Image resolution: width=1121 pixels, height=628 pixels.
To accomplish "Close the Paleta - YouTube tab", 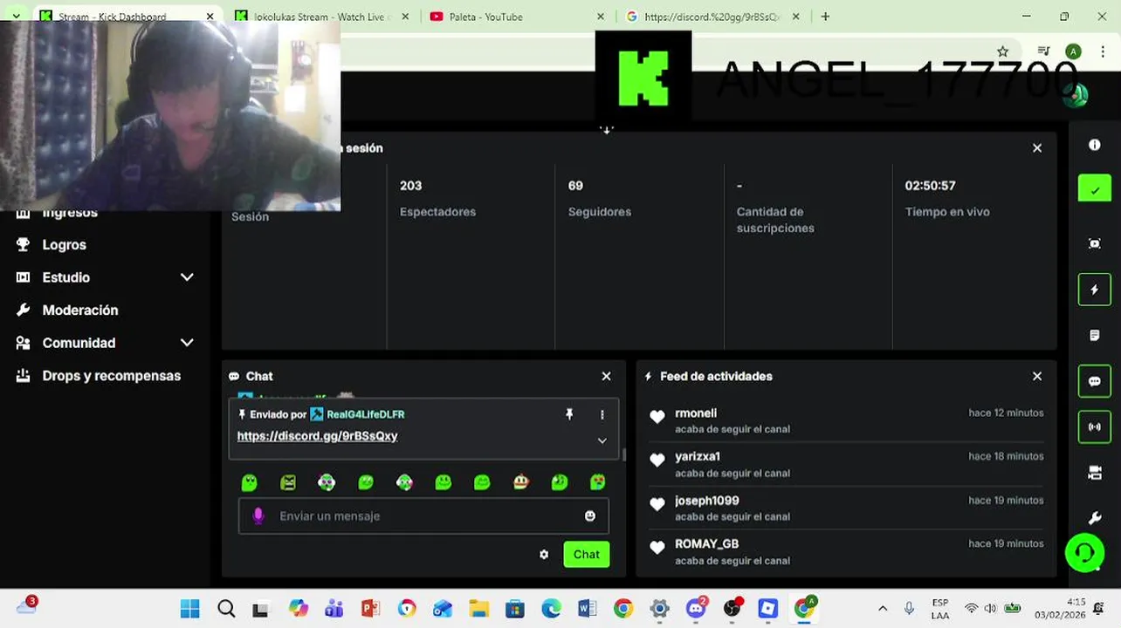I will tap(600, 17).
